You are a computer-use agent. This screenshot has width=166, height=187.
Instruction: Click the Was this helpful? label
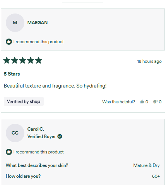coord(119,102)
